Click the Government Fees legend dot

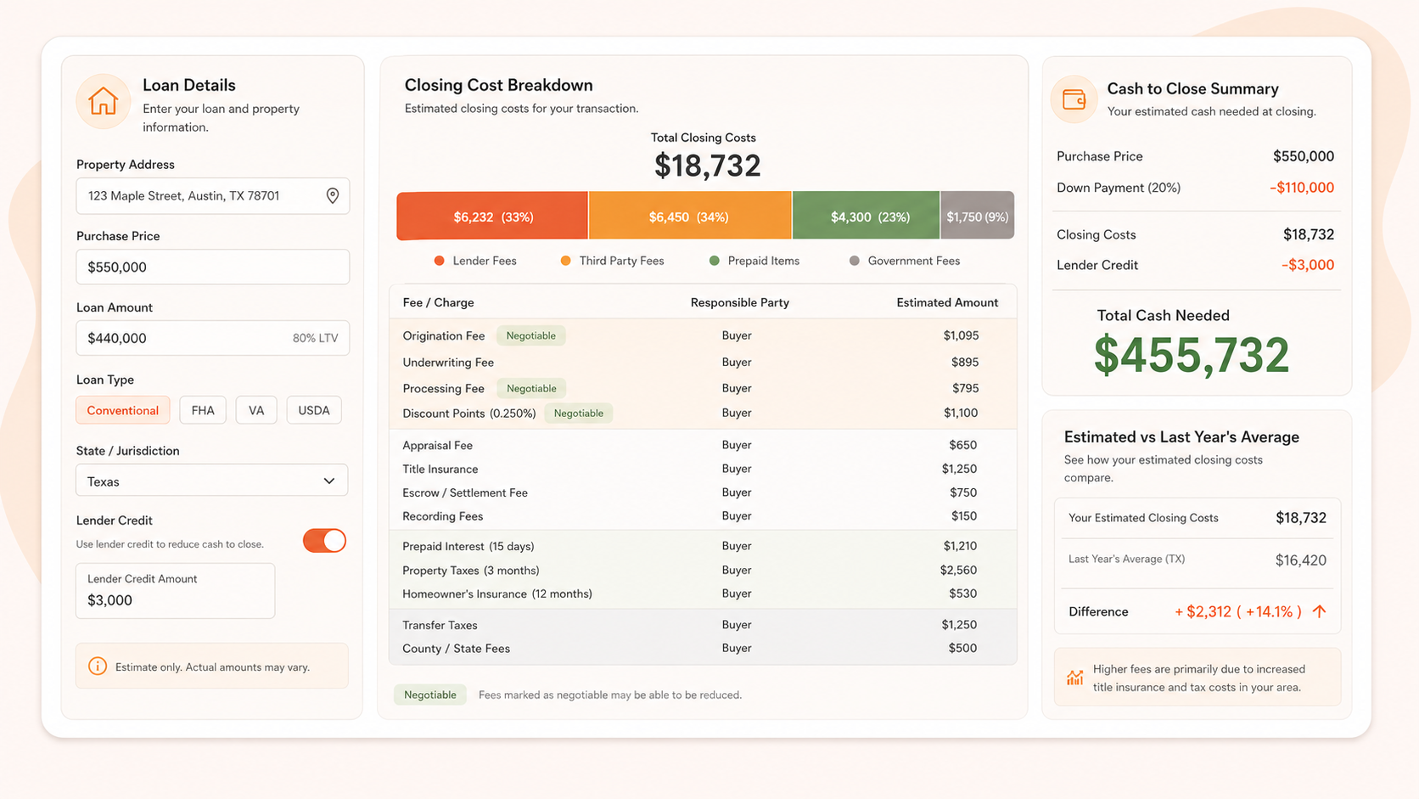tap(854, 261)
